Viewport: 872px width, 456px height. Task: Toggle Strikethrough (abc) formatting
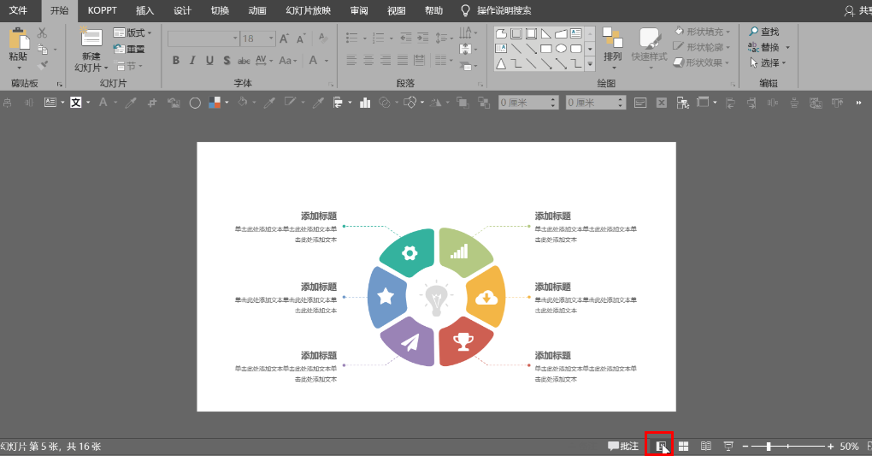(244, 60)
